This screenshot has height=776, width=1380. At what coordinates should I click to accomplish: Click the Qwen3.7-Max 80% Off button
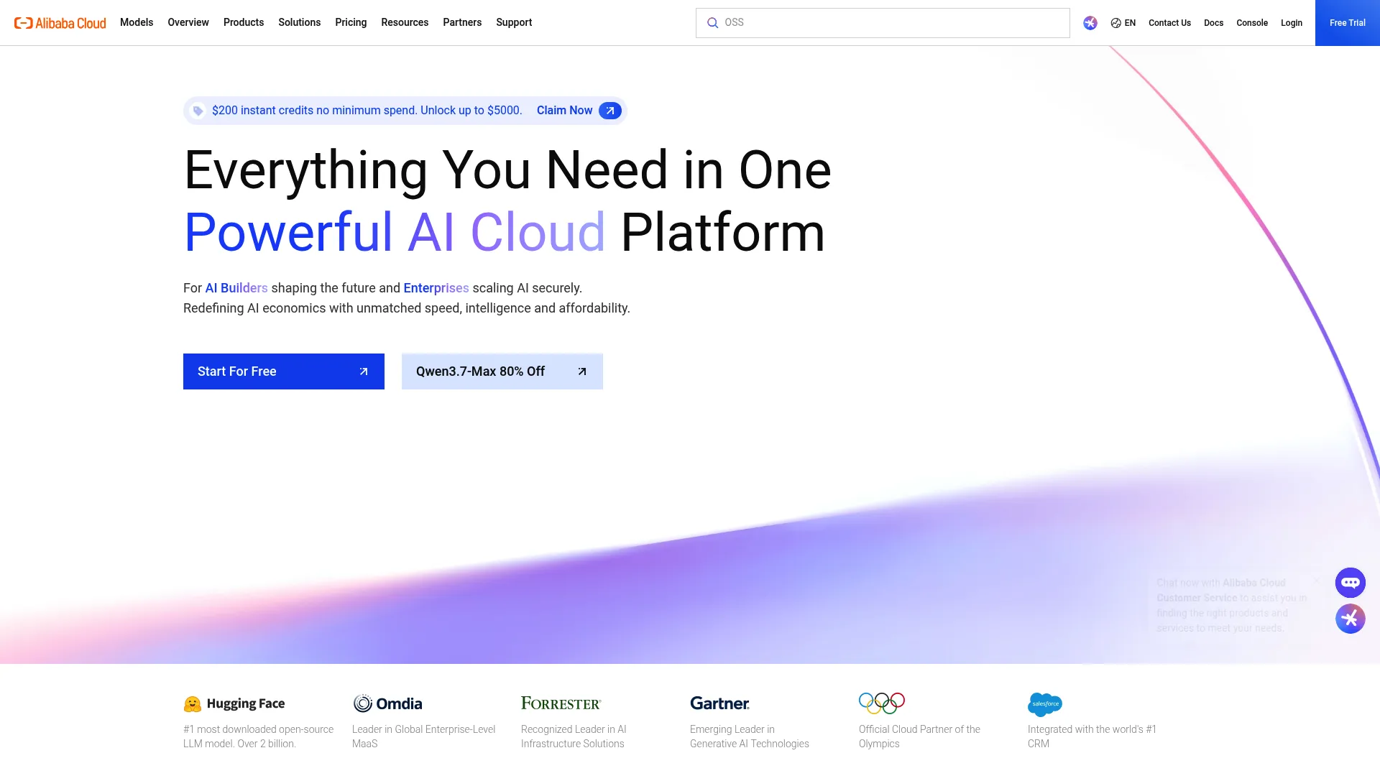pyautogui.click(x=502, y=371)
